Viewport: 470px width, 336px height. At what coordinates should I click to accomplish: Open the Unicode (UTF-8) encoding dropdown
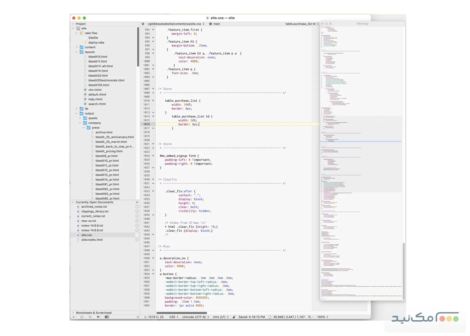click(195, 317)
